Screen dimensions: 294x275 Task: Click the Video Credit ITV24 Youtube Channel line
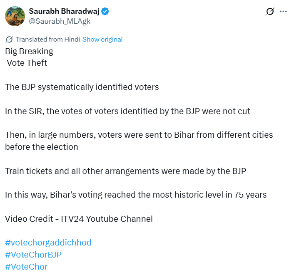(79, 218)
